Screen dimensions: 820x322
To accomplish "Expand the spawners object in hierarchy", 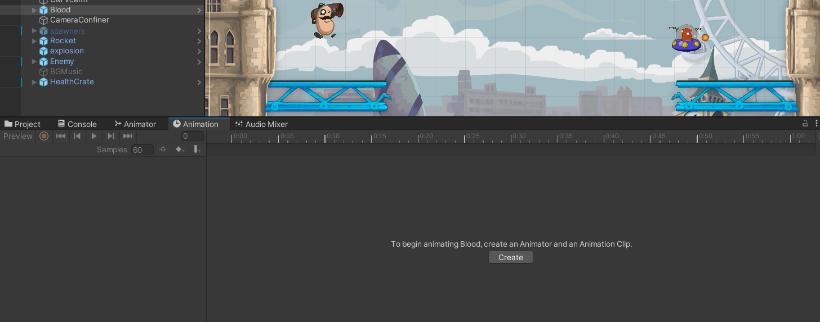I will tap(34, 31).
